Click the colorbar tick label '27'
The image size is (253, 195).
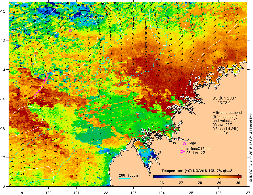pyautogui.click(x=181, y=183)
